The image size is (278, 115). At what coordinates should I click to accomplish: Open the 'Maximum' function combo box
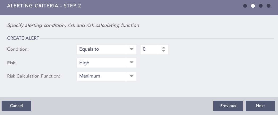(x=102, y=76)
